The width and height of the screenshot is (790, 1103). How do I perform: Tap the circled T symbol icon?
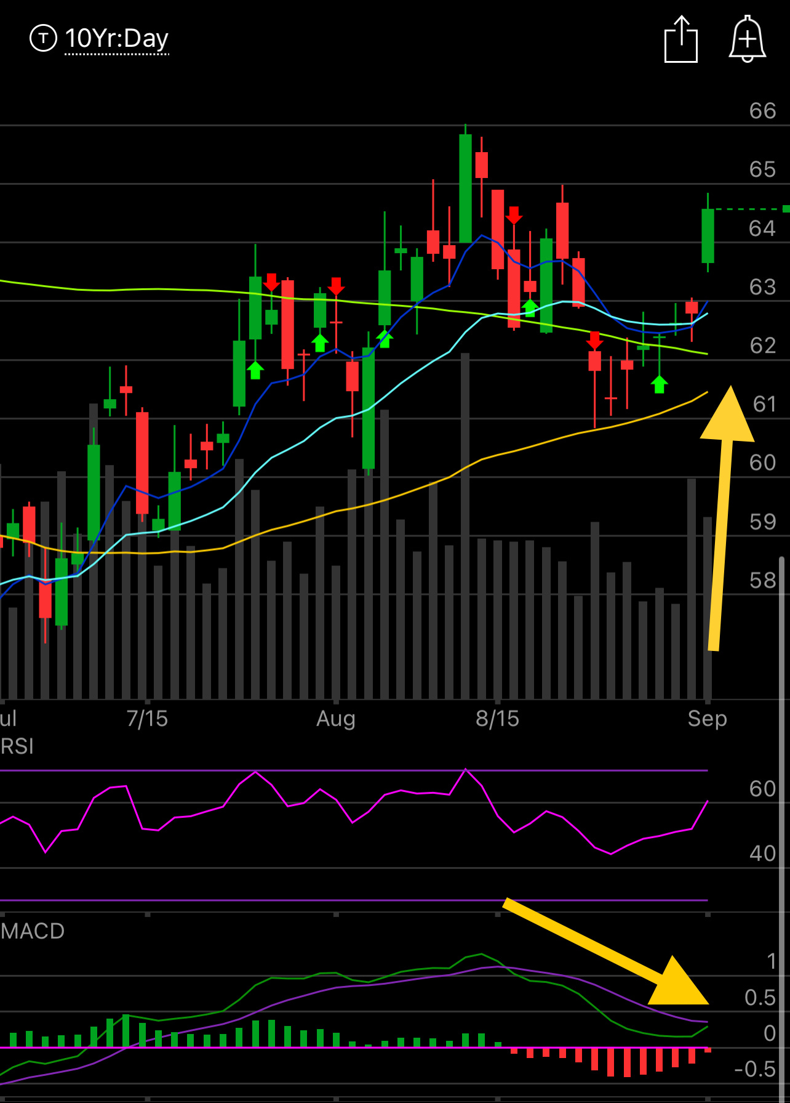coord(43,38)
